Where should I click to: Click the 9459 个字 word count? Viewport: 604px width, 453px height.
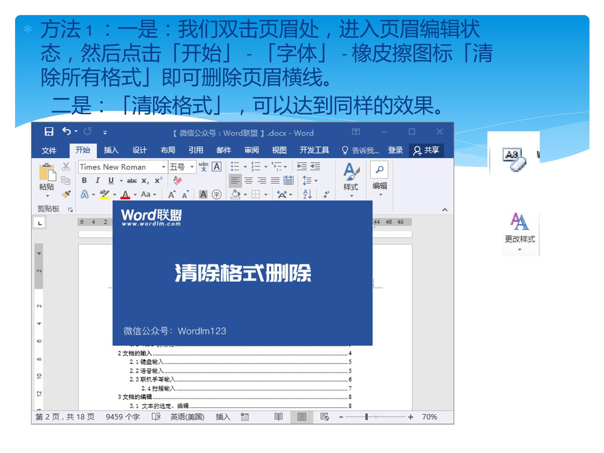[x=122, y=417]
